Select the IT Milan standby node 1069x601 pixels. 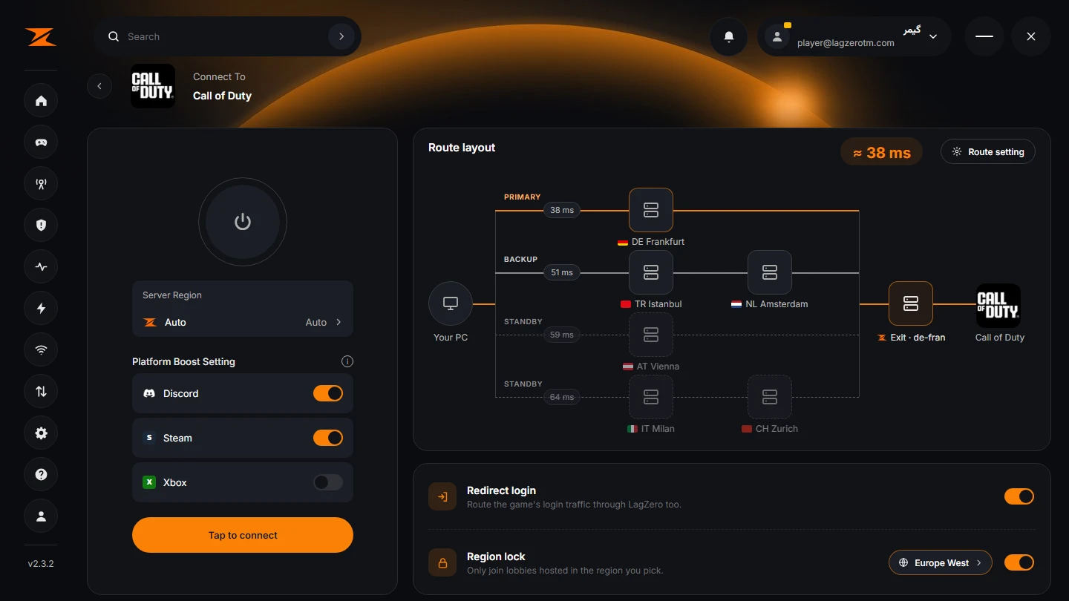651,397
